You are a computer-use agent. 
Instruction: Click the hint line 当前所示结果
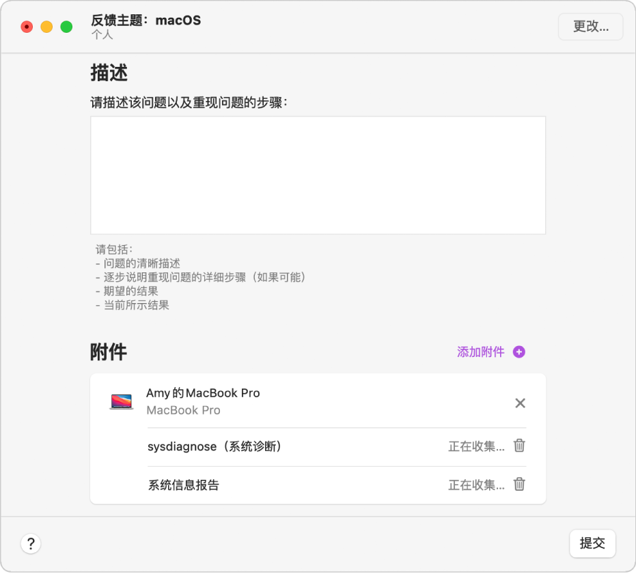click(137, 305)
